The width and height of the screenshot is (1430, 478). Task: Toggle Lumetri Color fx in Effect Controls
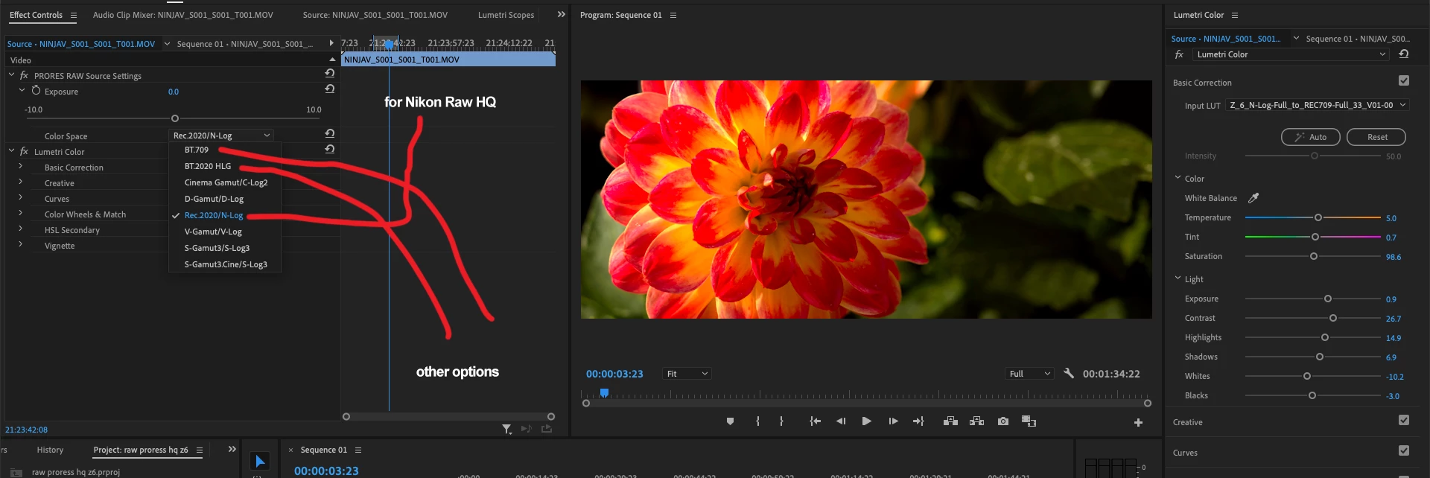24,151
